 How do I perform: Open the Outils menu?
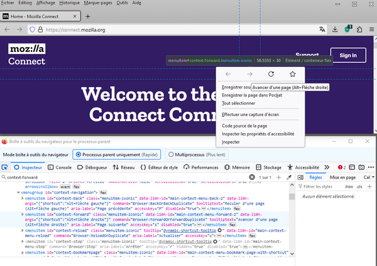[122, 3]
